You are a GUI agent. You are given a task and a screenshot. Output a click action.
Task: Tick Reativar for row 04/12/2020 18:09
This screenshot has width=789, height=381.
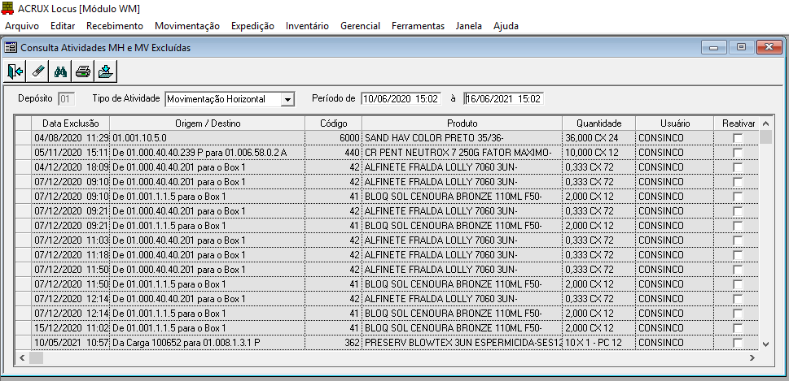(x=738, y=167)
